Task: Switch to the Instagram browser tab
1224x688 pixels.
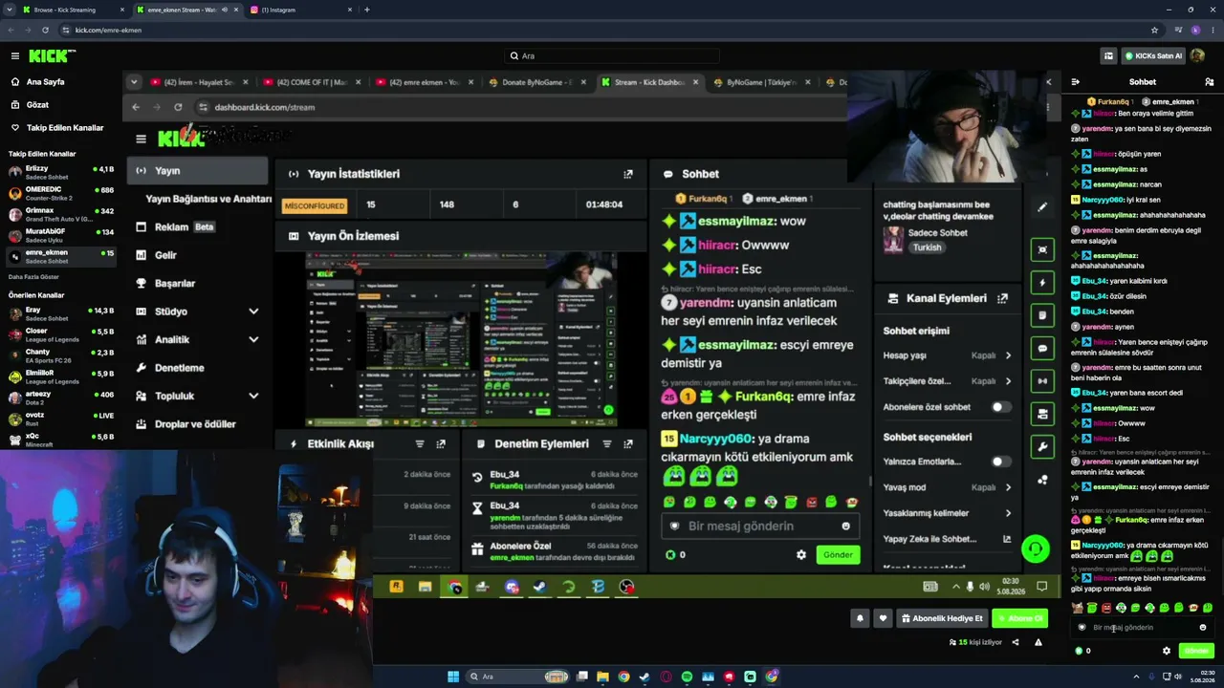Action: (x=298, y=10)
